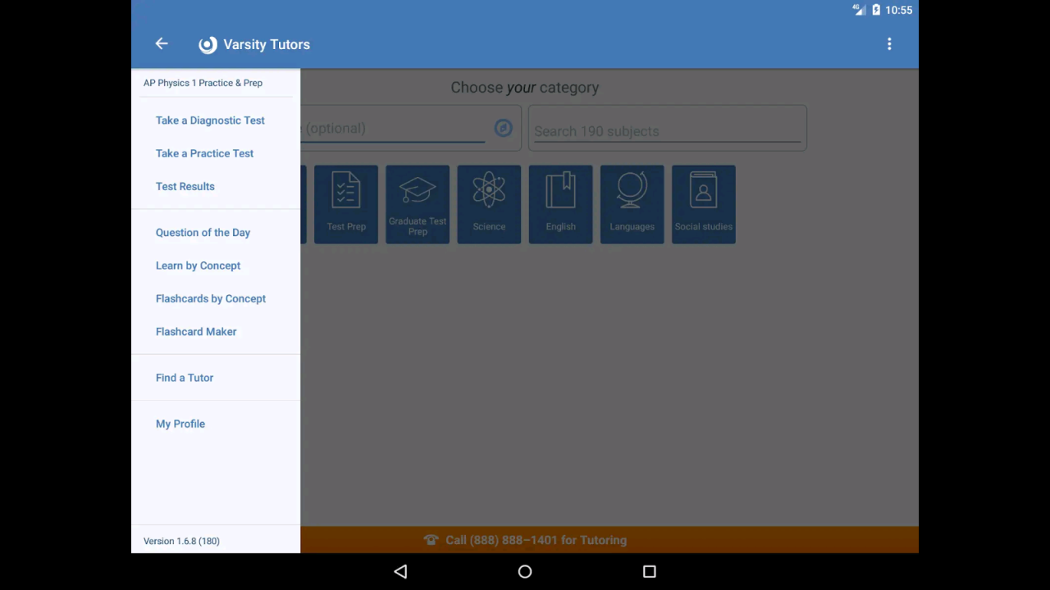Screen dimensions: 1050x590
Task: Tap the Android recent apps button
Action: click(649, 571)
